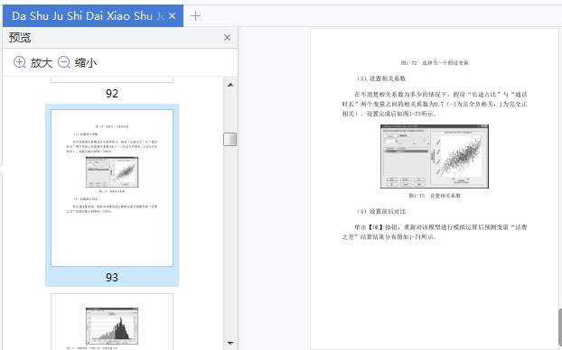Click the zoom out magnifier icon
Image resolution: width=562 pixels, height=350 pixels.
point(64,62)
